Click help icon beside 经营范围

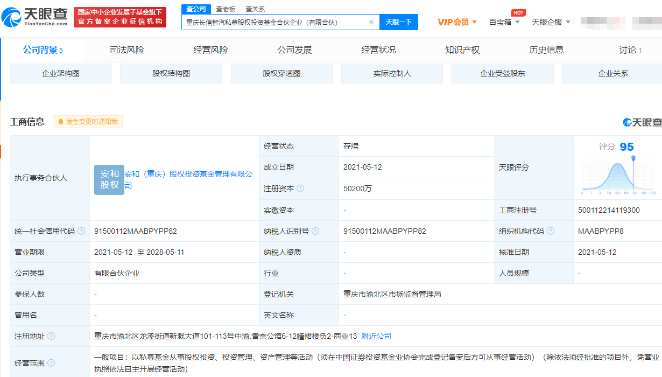pyautogui.click(x=51, y=363)
